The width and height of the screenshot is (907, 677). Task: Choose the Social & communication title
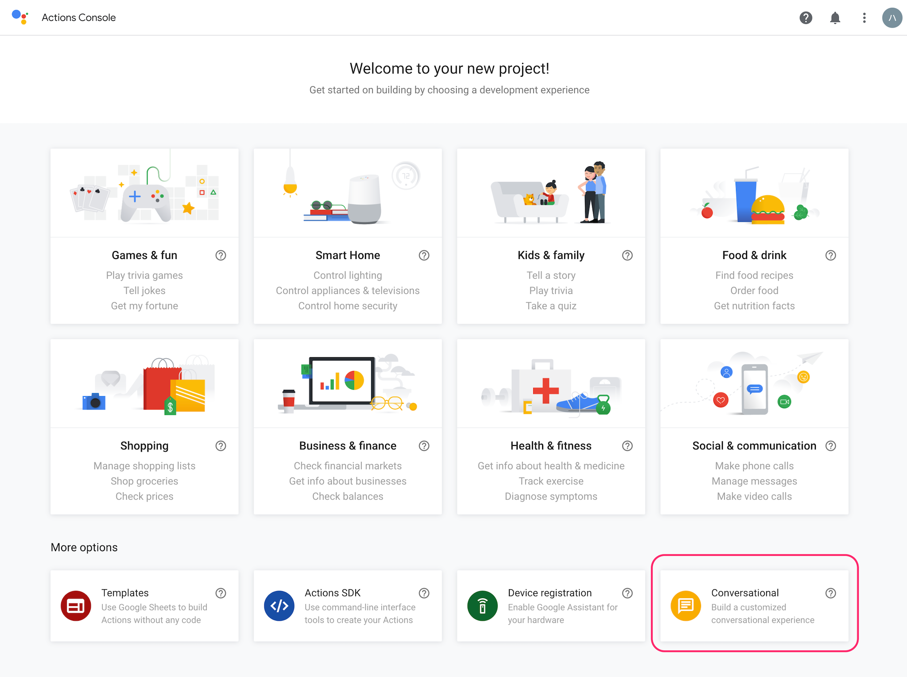click(x=754, y=446)
